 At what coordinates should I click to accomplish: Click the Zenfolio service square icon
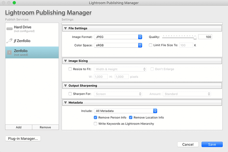click(x=9, y=52)
